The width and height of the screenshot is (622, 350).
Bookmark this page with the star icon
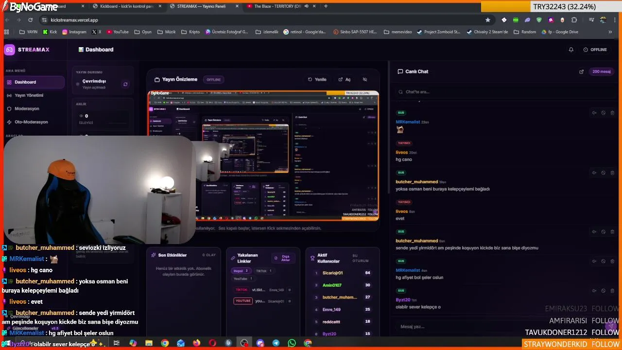point(487,20)
